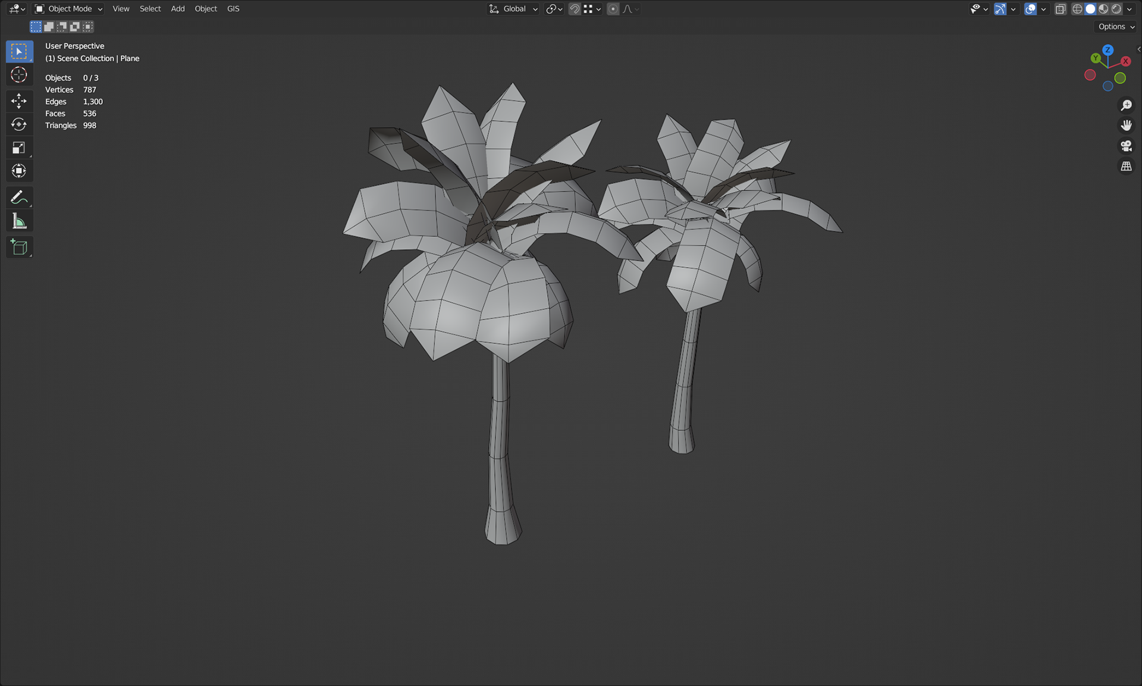The width and height of the screenshot is (1142, 686).
Task: Click the Z axis on navigation gizmo
Action: tap(1108, 50)
